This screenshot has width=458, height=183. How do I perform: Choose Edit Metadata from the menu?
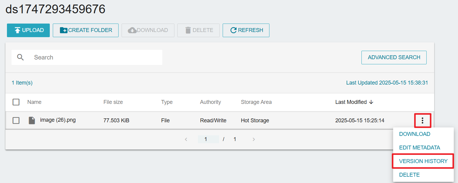pyautogui.click(x=419, y=148)
